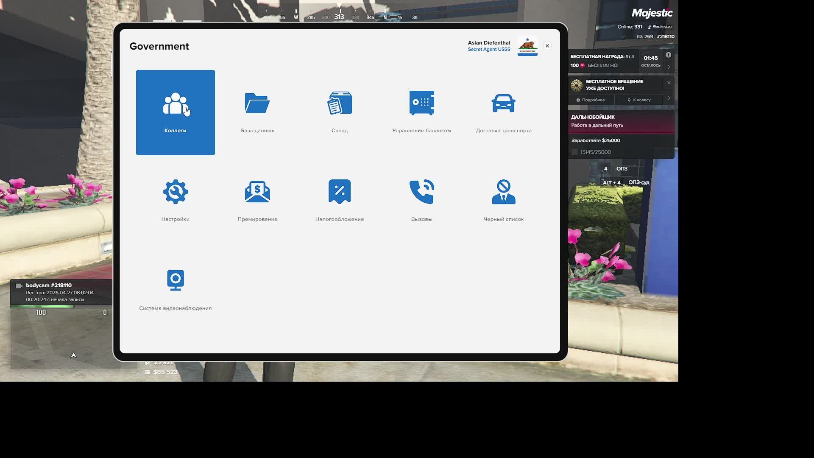Click the Подробнее button

tap(591, 100)
